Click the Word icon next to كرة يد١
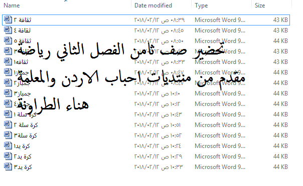This screenshot has height=186, width=303. 8,146
